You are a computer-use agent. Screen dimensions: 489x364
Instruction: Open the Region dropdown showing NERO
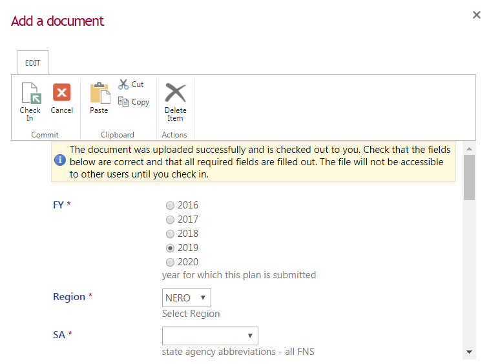click(x=186, y=298)
